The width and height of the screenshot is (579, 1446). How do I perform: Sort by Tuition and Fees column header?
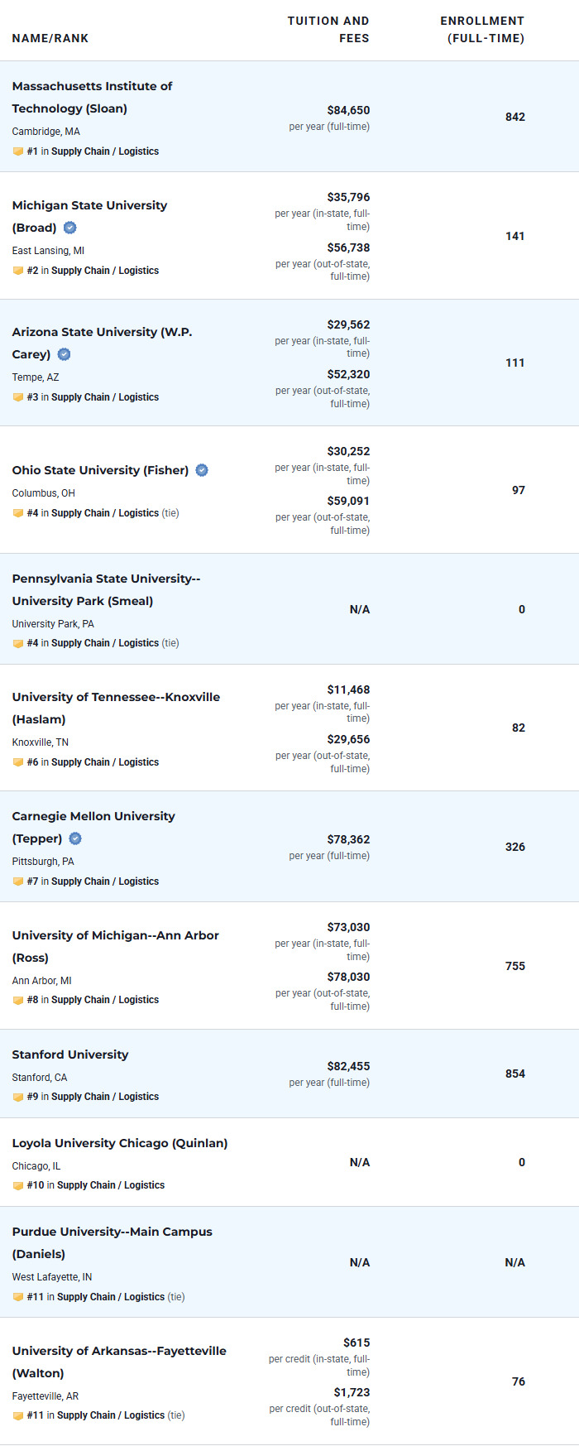point(328,30)
